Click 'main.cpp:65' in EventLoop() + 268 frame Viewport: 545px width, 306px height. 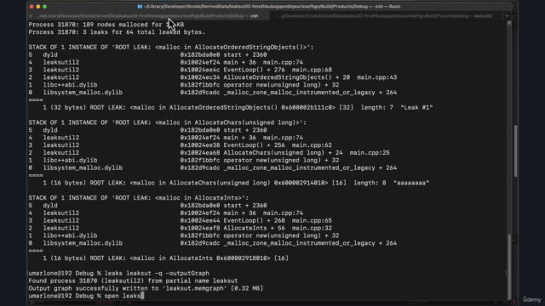tap(312, 221)
